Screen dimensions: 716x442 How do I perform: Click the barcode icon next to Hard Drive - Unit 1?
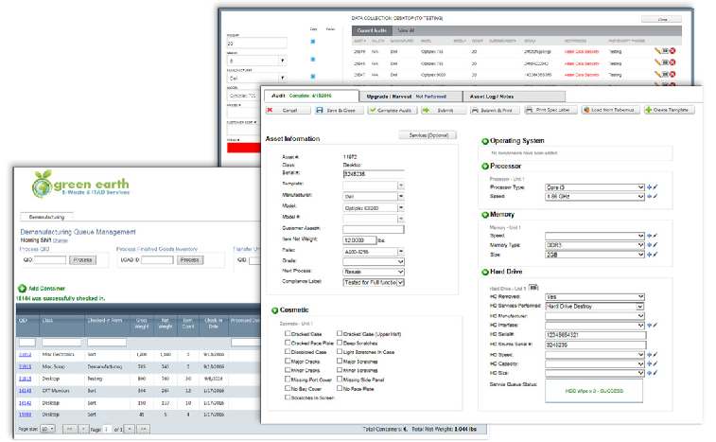coord(533,288)
